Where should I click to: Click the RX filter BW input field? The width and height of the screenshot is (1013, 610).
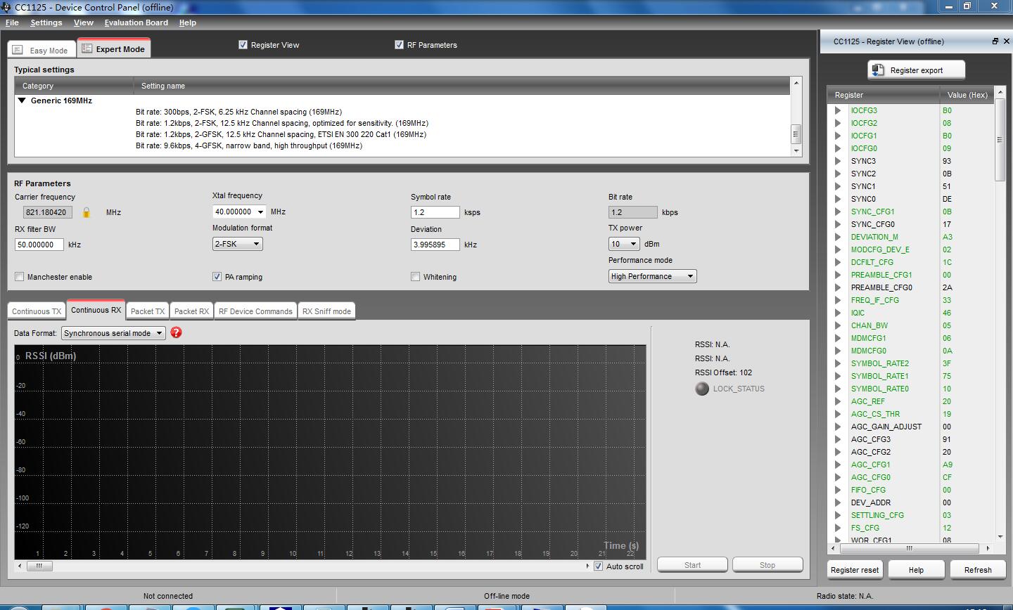(x=39, y=245)
